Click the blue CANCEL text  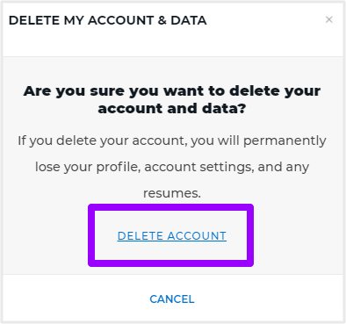coord(172,299)
